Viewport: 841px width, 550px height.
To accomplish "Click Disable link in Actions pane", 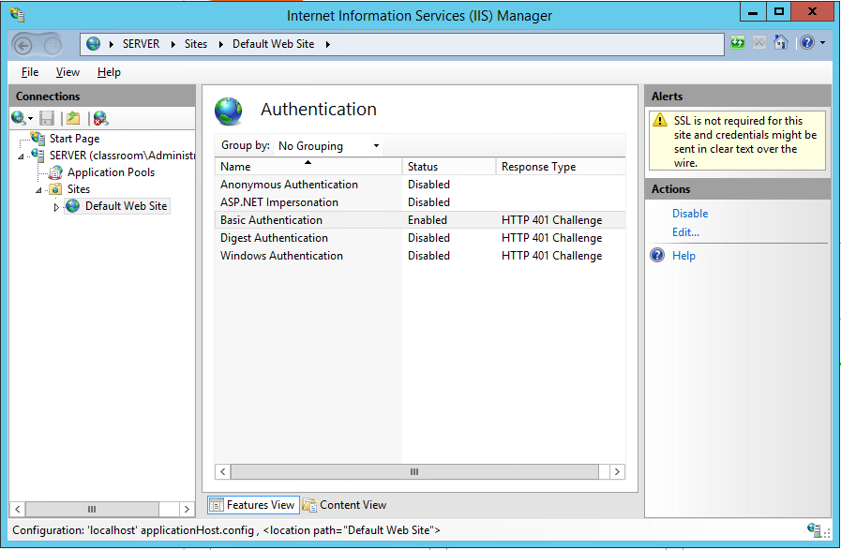I will coord(690,214).
